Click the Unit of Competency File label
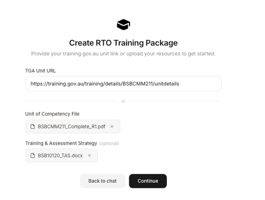The image size is (265, 200). point(52,114)
